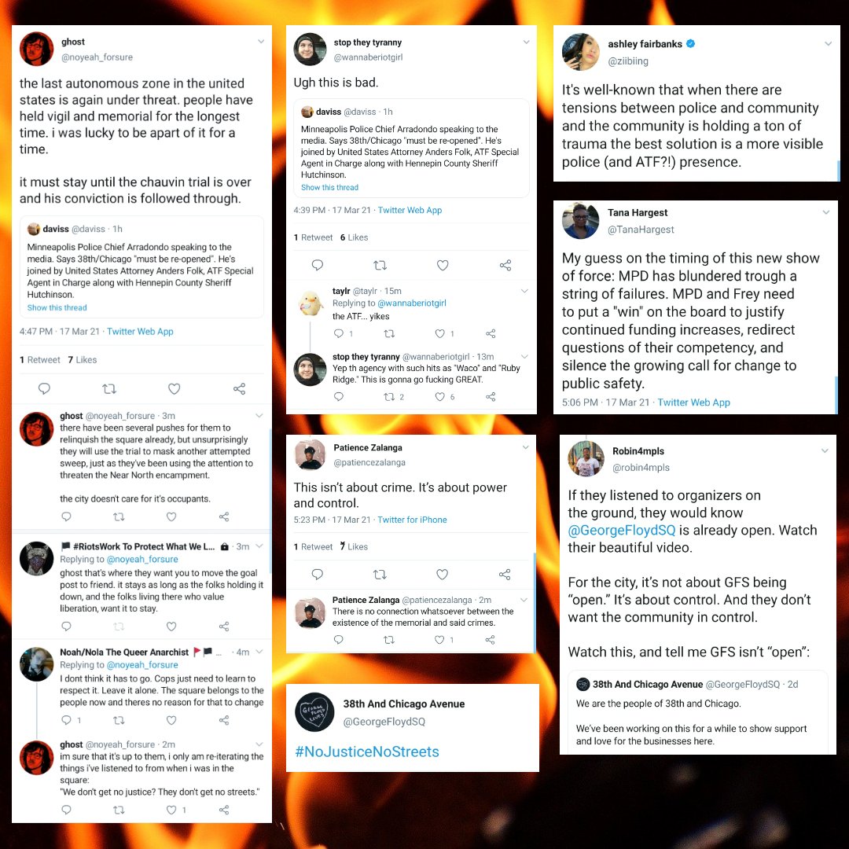Reply to ghost's last 'no justice' tweet
Image resolution: width=849 pixels, height=849 pixels.
66,810
